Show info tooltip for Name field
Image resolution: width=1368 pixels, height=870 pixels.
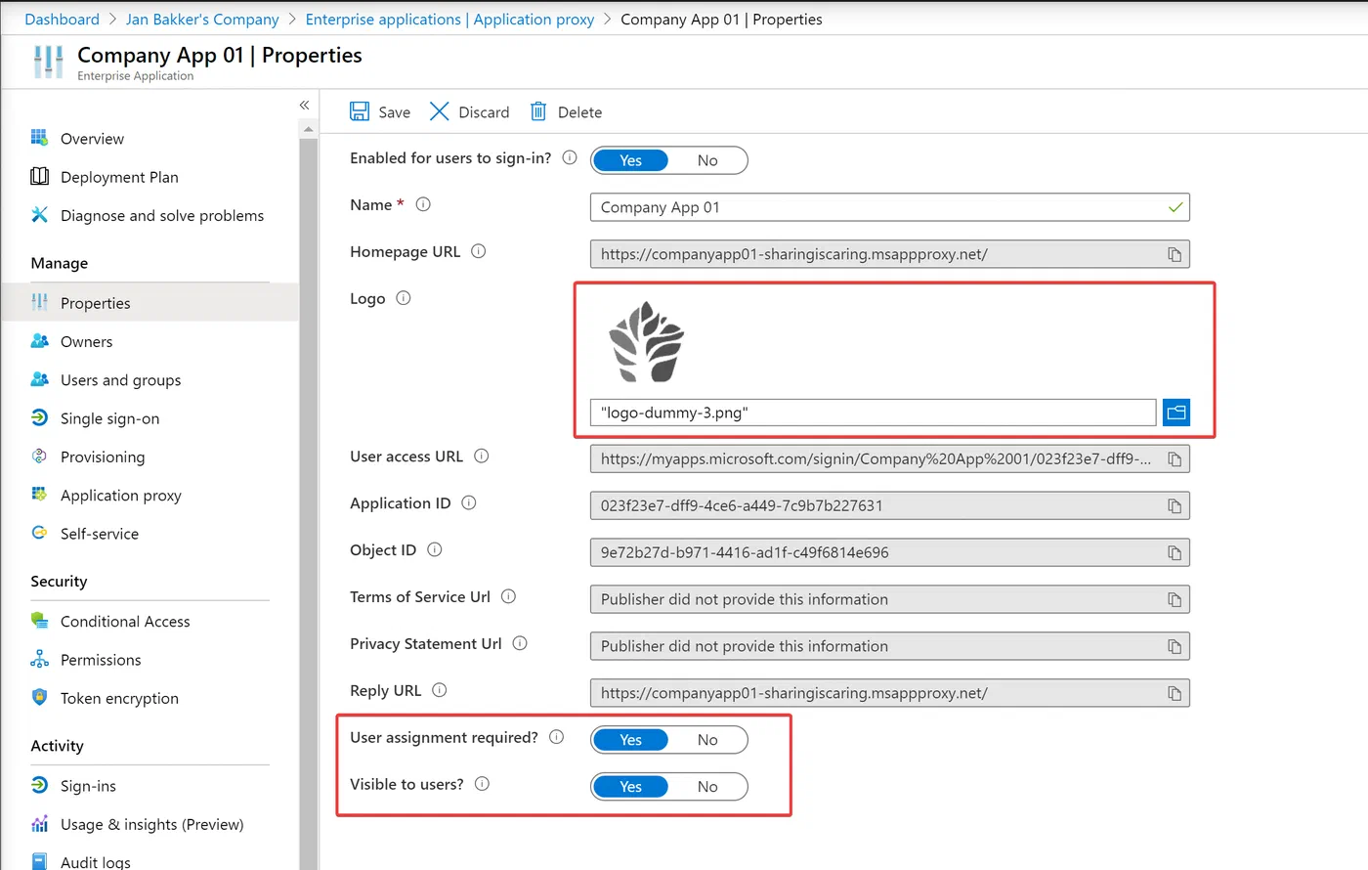[423, 204]
